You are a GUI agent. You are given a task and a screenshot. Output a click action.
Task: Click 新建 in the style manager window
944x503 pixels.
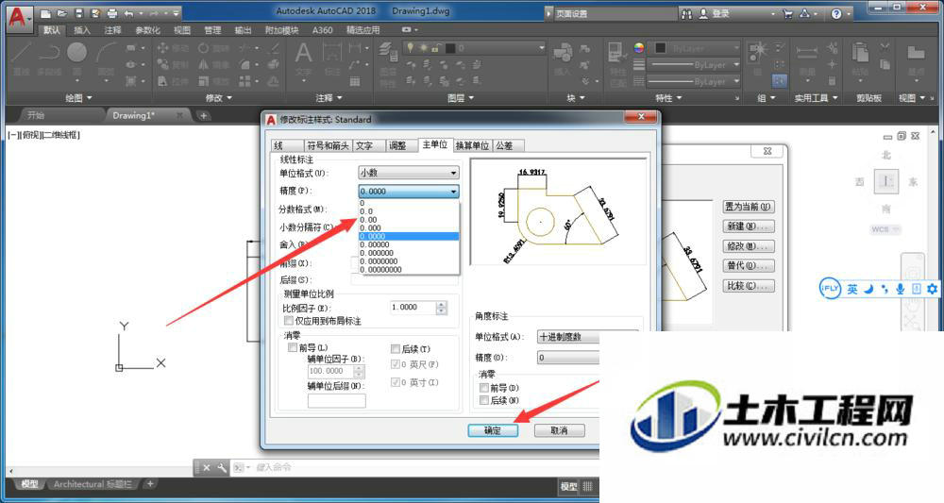point(748,226)
